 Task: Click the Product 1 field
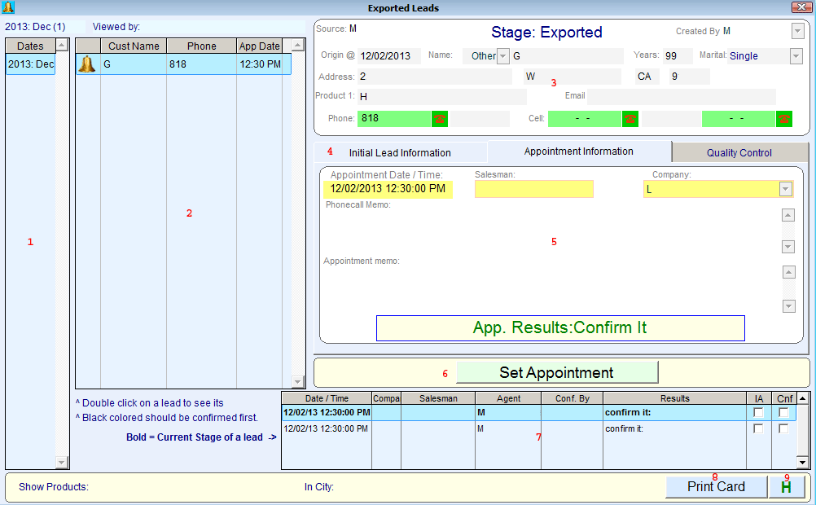click(x=442, y=96)
